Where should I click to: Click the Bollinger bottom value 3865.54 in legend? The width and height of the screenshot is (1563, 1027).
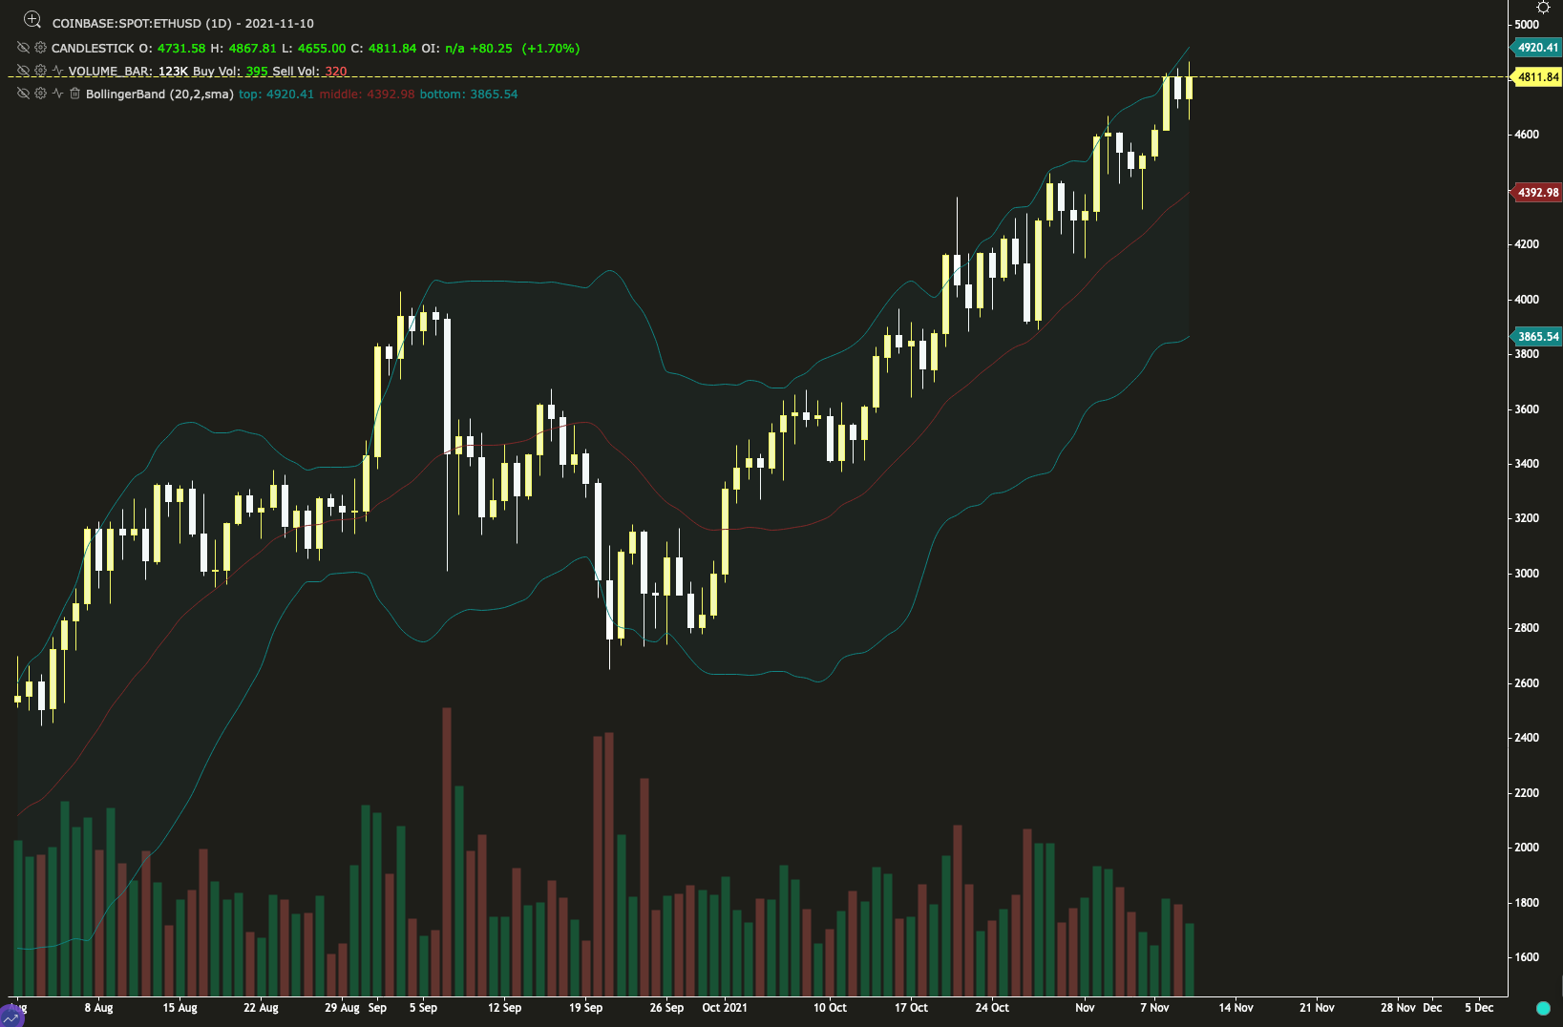click(494, 94)
